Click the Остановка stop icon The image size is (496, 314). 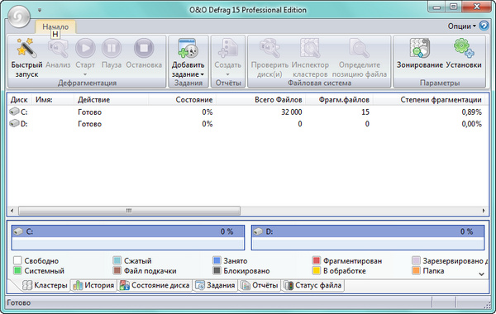(144, 48)
